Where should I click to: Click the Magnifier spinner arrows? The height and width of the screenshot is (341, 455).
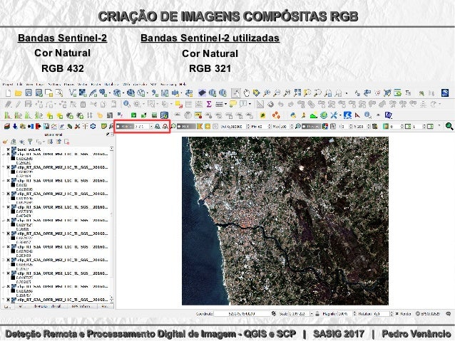click(x=354, y=314)
